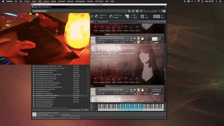Open Output dropdown of Male Vowel Portamento
This screenshot has height=126, width=224.
pyautogui.click(x=104, y=92)
